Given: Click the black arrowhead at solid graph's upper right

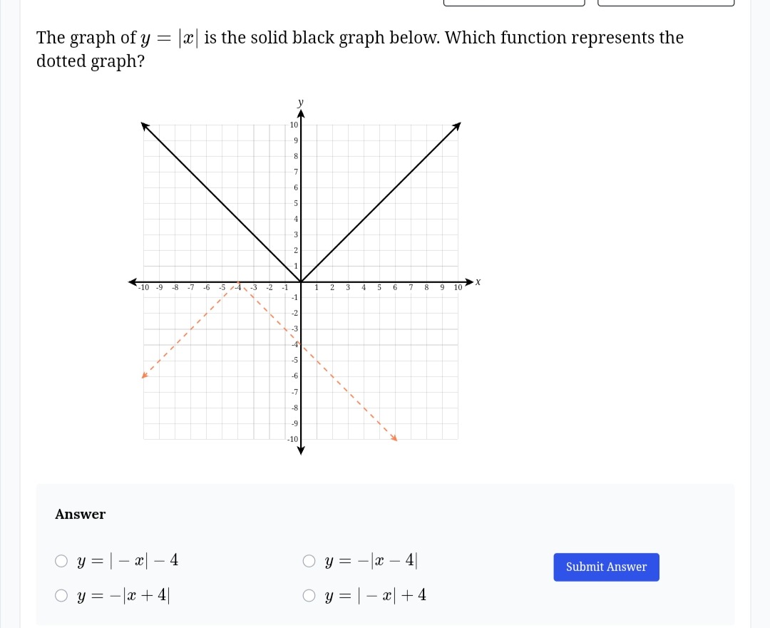Looking at the screenshot, I should pos(457,126).
